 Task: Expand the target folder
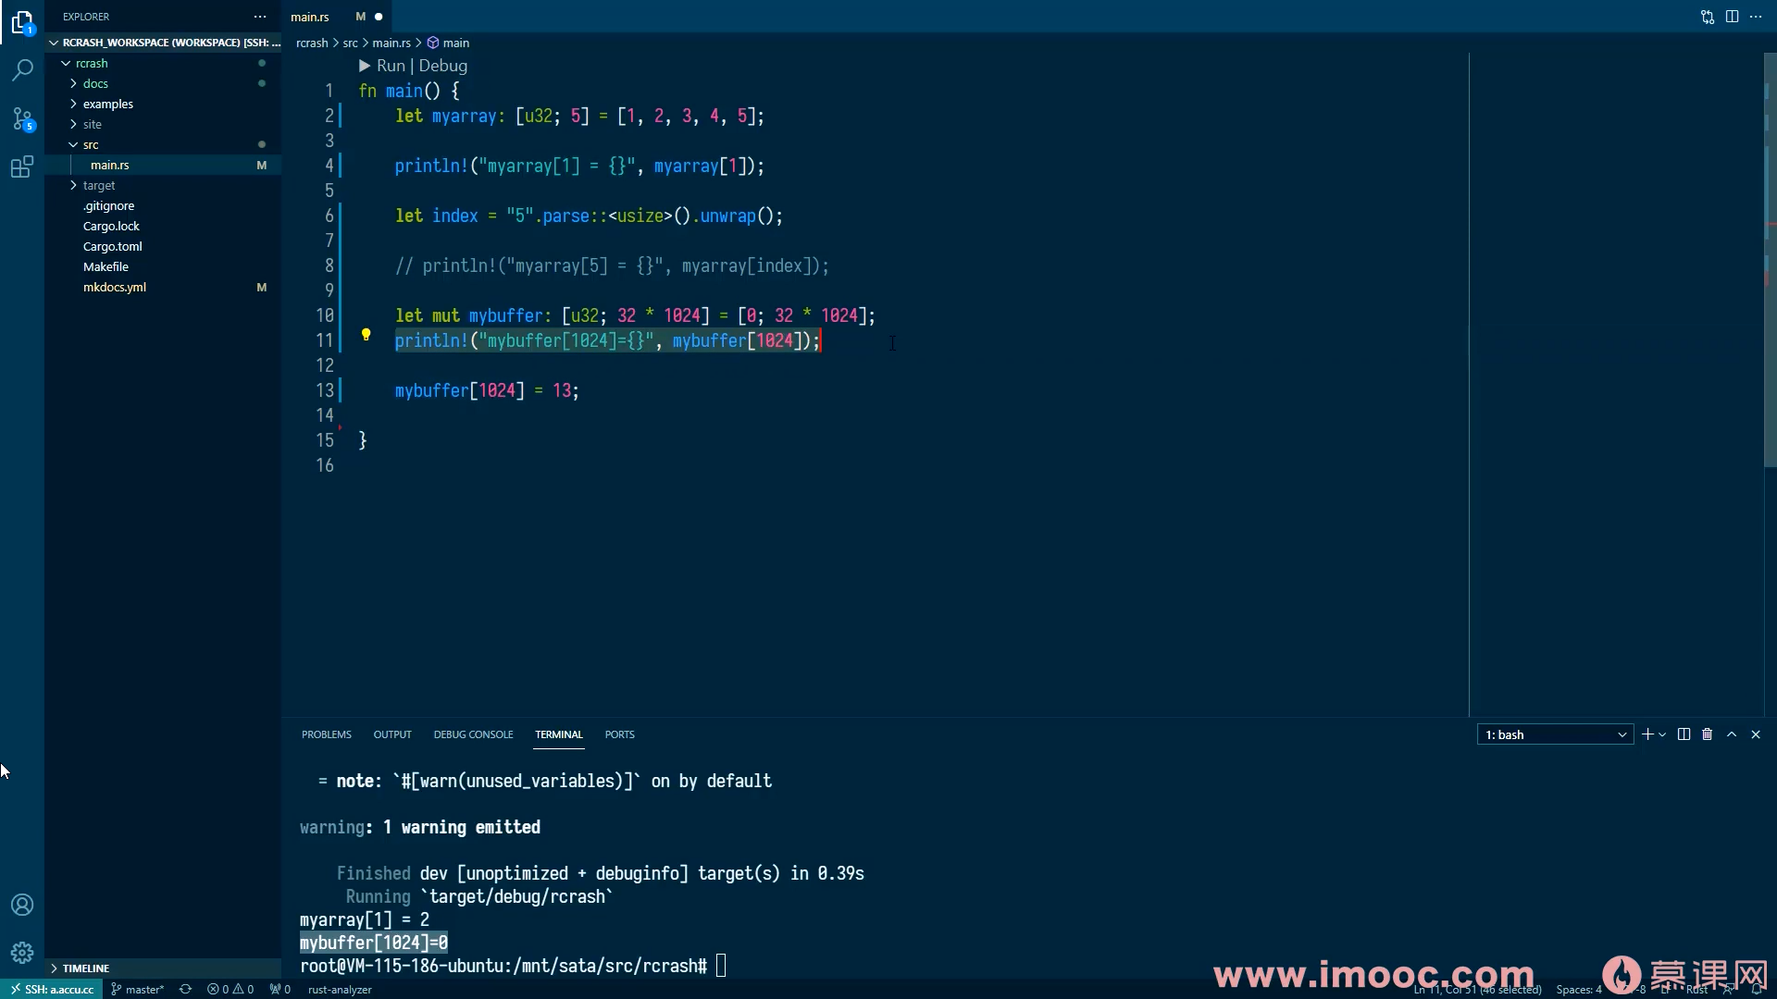pos(73,185)
